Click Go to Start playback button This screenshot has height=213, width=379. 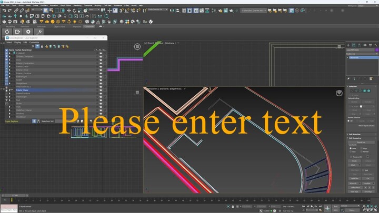click(304, 206)
